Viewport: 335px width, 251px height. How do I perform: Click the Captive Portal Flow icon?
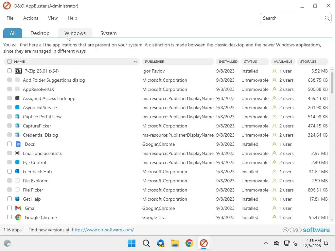coord(17,117)
